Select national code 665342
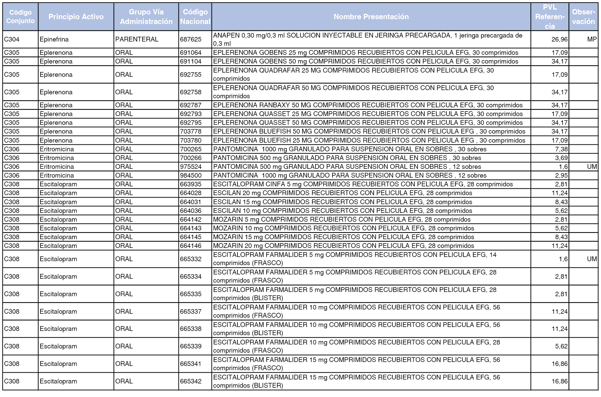Viewport: 601px width, 397px height. point(195,381)
